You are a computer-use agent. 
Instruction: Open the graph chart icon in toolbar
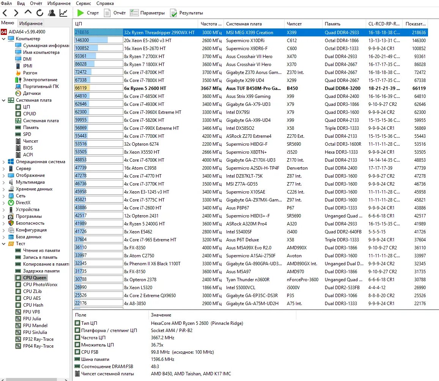[x=63, y=13]
